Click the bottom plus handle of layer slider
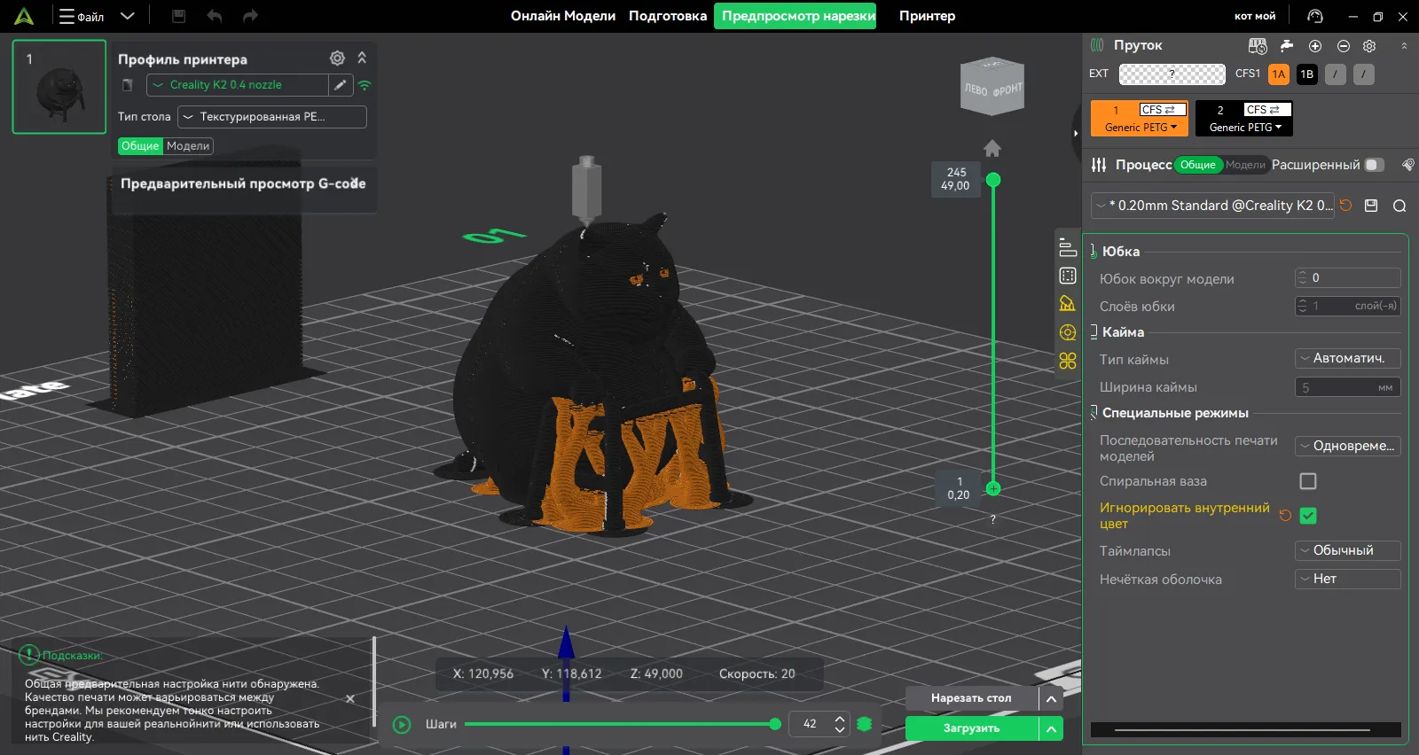 [x=993, y=488]
